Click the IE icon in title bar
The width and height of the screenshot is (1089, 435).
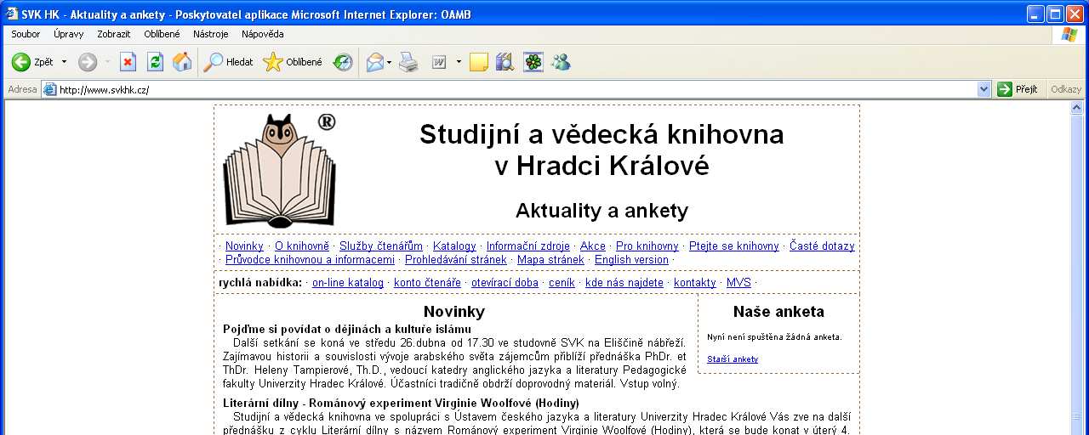[x=10, y=14]
